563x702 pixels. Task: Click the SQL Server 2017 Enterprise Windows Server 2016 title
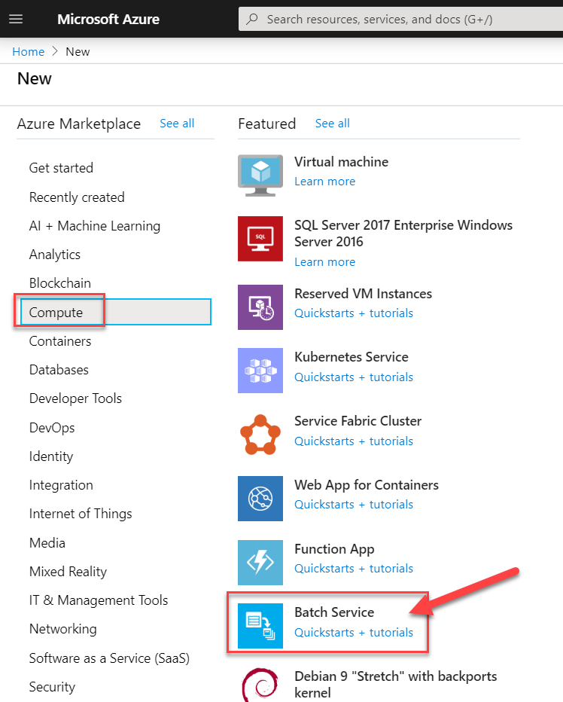pyautogui.click(x=403, y=233)
